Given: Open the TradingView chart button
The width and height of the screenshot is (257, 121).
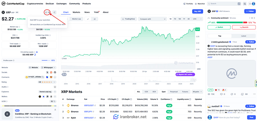Looking at the screenshot, I should 129,19.
